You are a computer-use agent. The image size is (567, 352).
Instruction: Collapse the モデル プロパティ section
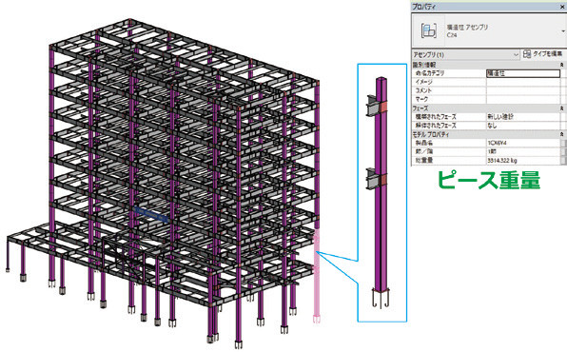pyautogui.click(x=561, y=134)
